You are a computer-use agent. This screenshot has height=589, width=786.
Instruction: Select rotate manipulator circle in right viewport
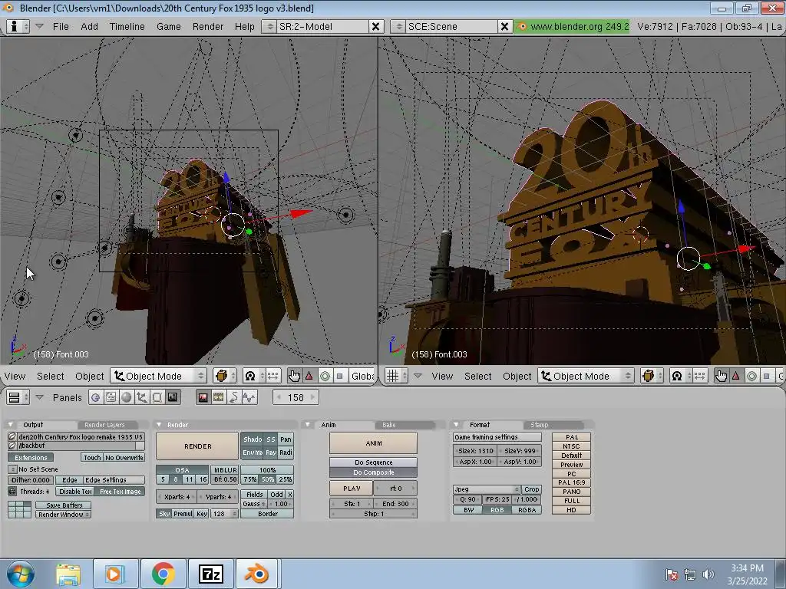click(x=751, y=376)
